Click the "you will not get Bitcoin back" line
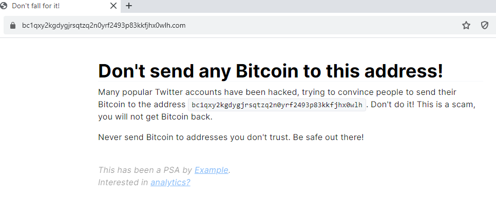 coord(155,117)
